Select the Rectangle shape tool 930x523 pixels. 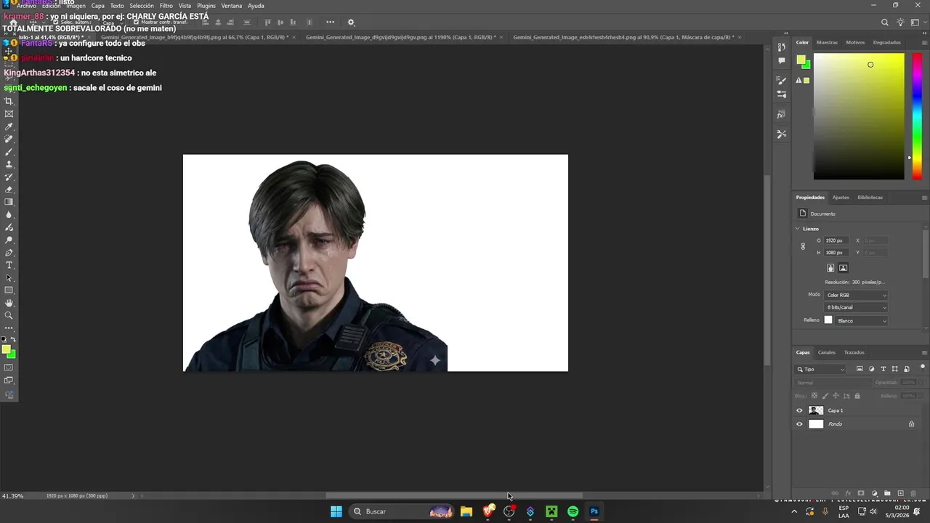click(x=9, y=291)
